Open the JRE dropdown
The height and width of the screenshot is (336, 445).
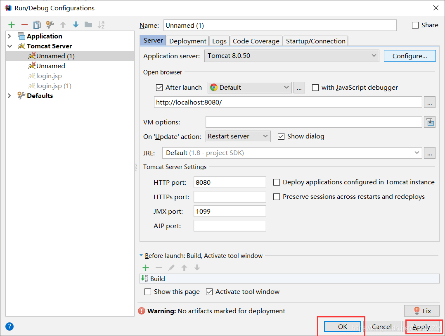292,153
